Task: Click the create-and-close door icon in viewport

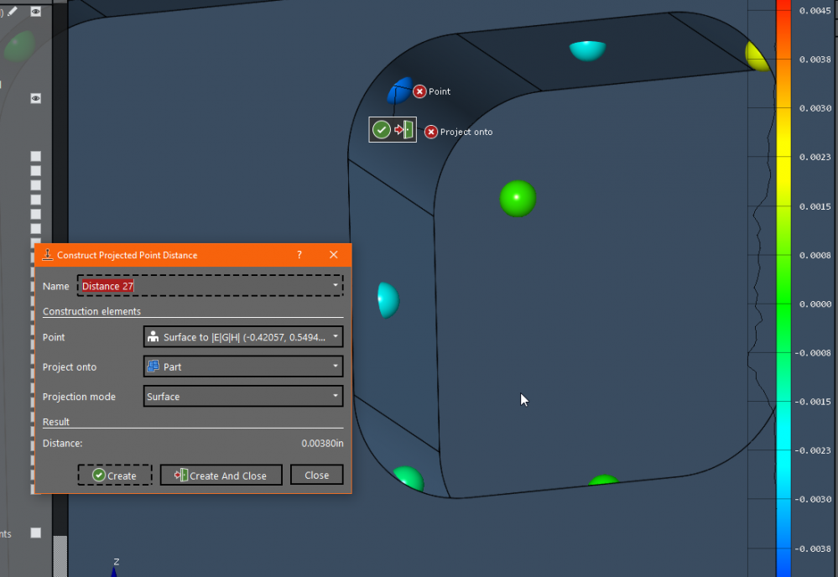Action: click(405, 130)
